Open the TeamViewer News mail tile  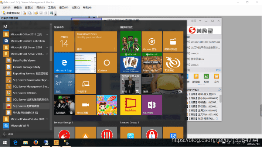[96, 42]
